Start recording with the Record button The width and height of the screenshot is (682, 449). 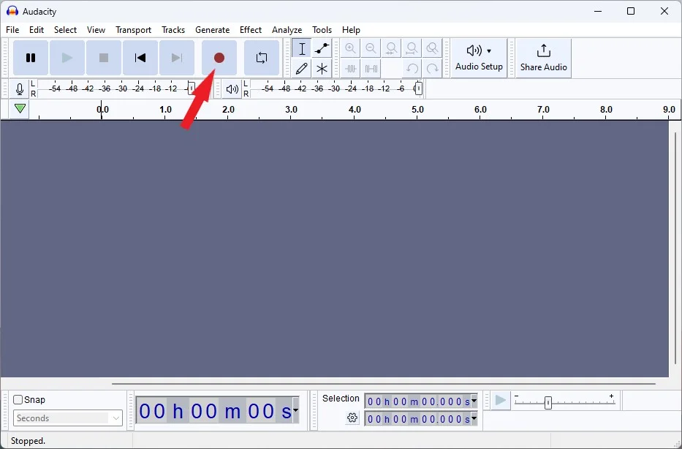[219, 58]
